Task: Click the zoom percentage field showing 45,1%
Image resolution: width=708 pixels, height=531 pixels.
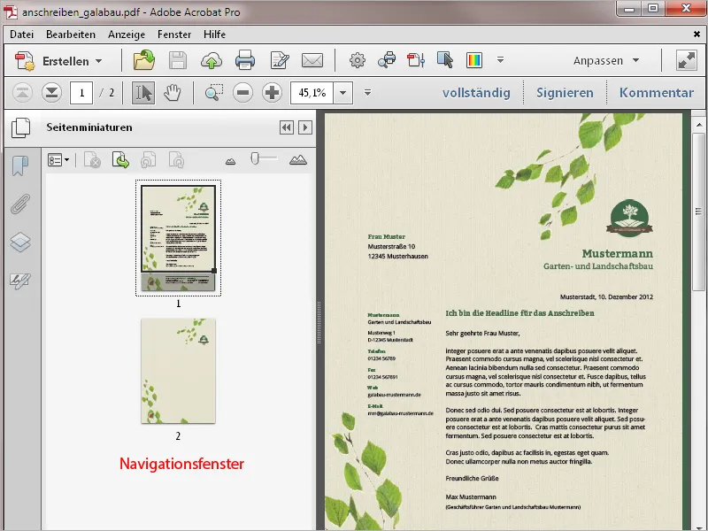Action: click(312, 93)
